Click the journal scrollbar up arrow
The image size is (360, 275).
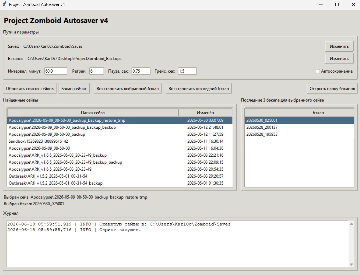351,224
